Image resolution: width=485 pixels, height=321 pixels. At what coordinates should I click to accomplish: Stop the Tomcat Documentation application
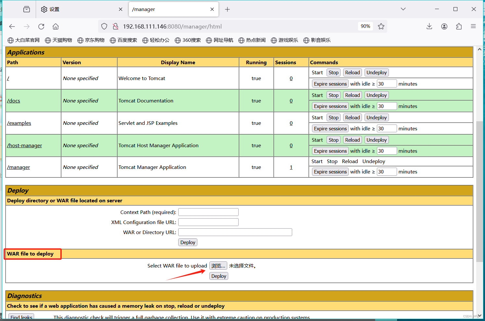tap(333, 95)
